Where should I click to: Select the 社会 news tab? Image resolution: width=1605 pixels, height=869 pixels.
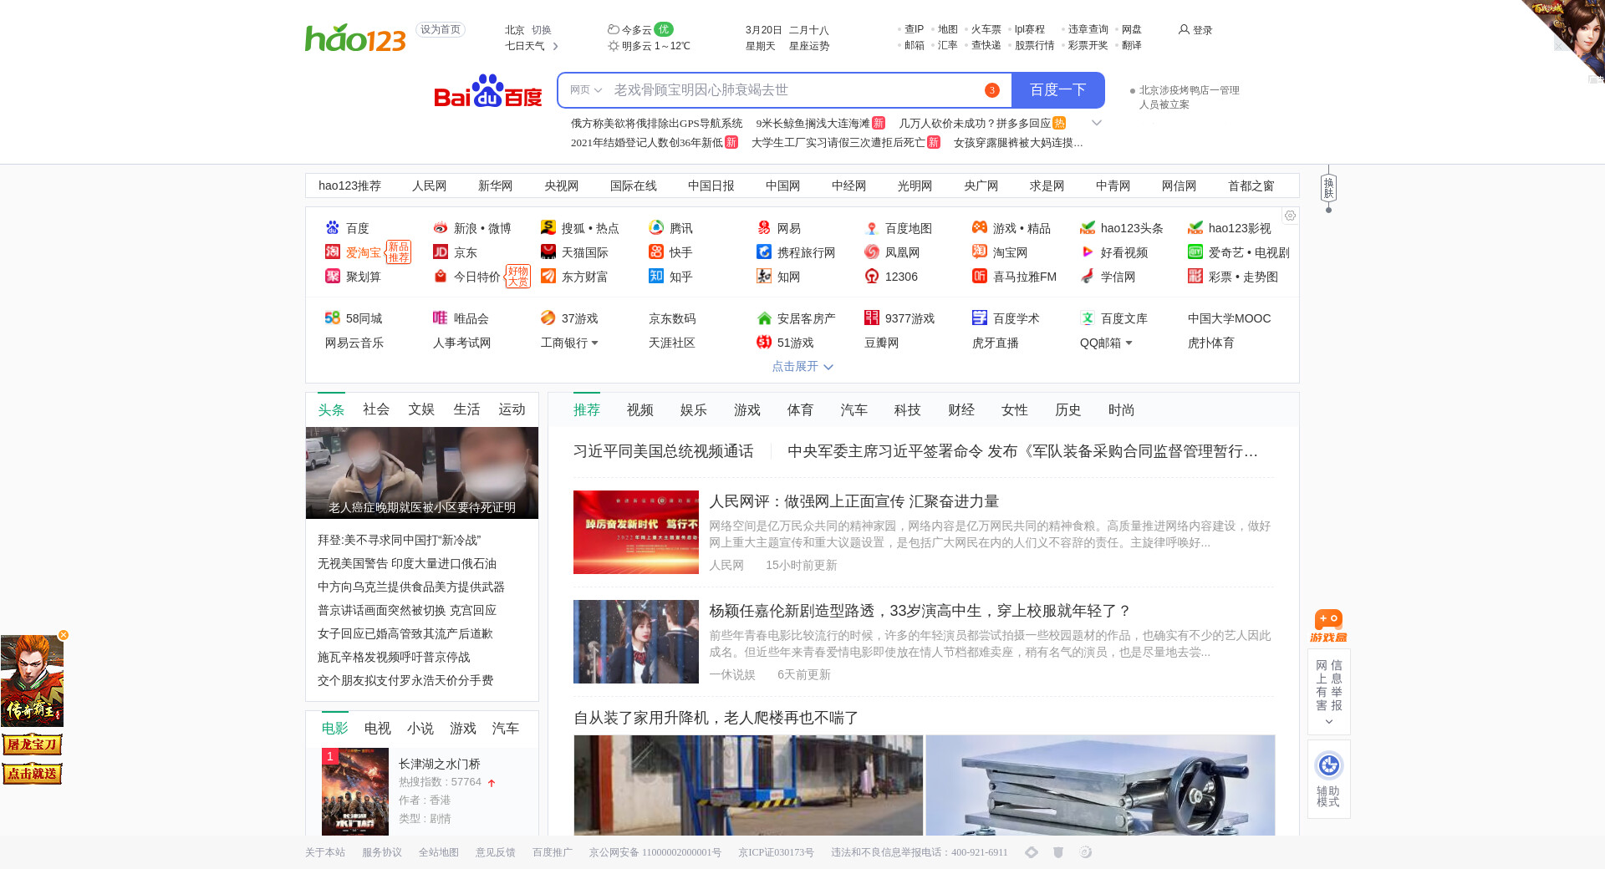click(x=375, y=409)
